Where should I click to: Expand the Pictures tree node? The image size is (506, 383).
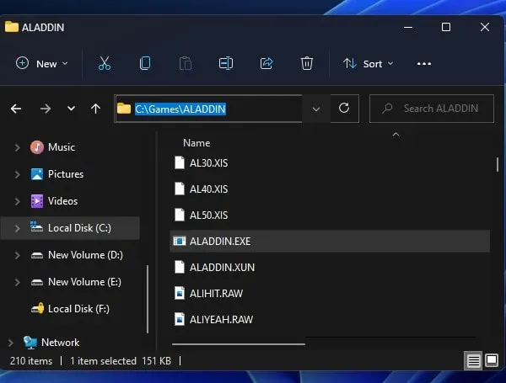pyautogui.click(x=18, y=174)
